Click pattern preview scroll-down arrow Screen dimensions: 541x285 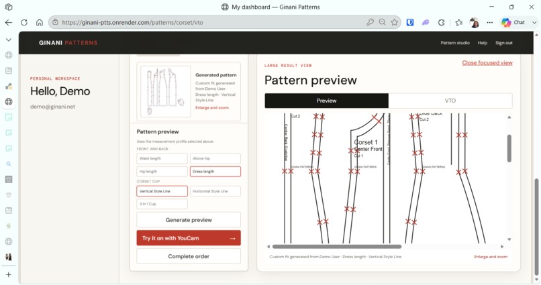click(x=509, y=239)
